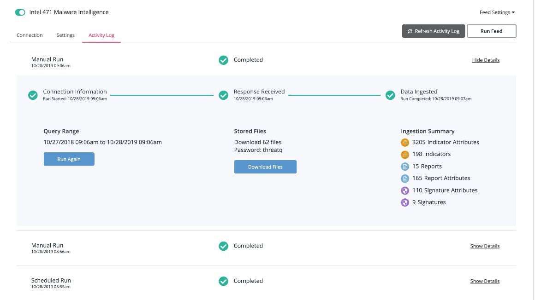Click the Data Ingested green checkmark
This screenshot has width=535, height=300.
(x=390, y=95)
